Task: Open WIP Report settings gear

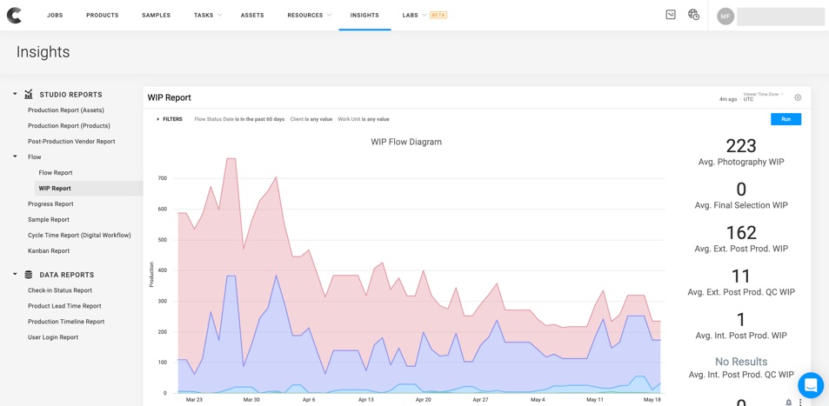Action: click(798, 97)
